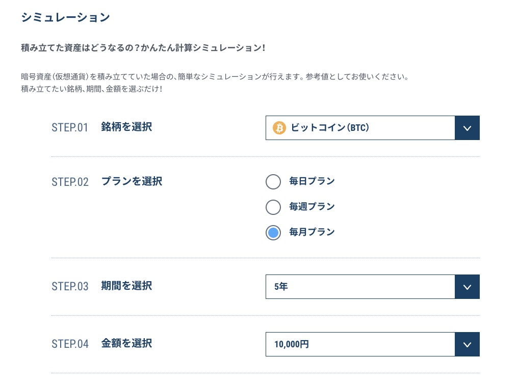
Task: Click the STEP.03 期間を選択 label
Action: coord(102,286)
